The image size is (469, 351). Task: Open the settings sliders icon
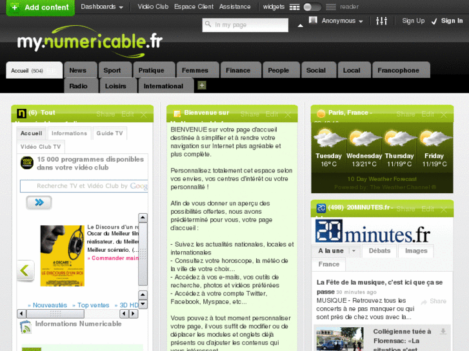(381, 21)
